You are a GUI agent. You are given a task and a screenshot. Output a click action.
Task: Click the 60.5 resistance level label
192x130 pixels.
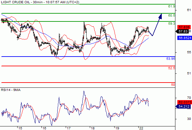(171, 15)
